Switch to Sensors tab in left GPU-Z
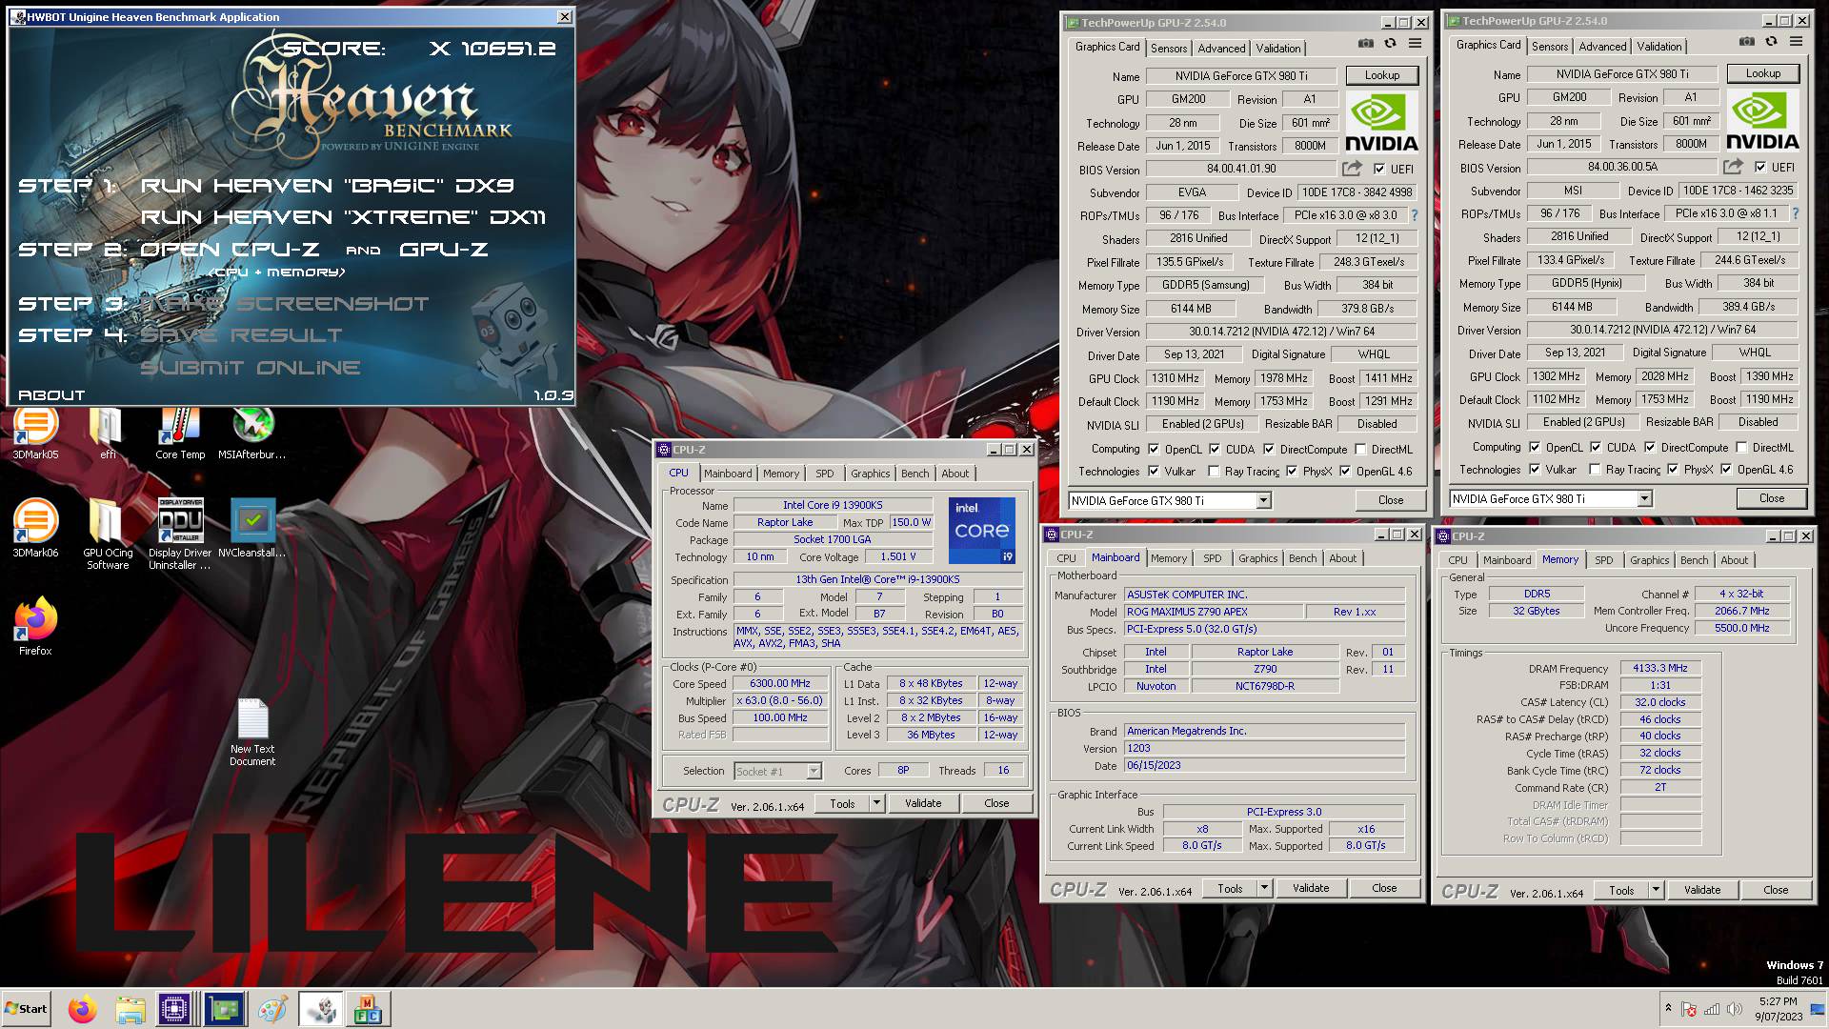Viewport: 1829px width, 1029px height. [x=1169, y=48]
